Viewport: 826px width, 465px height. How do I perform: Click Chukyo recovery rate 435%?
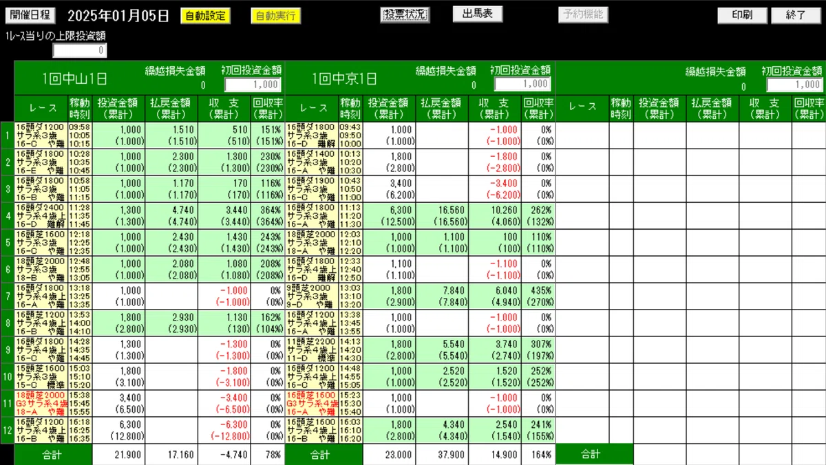[x=542, y=291]
